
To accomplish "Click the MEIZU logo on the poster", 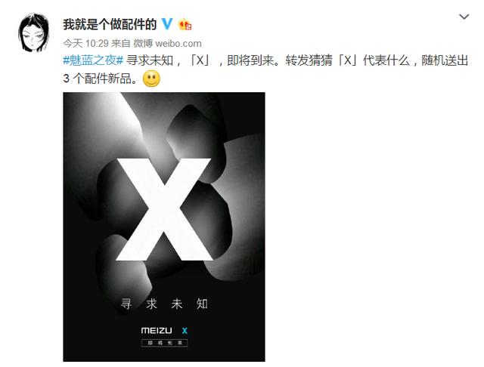I will tap(157, 331).
